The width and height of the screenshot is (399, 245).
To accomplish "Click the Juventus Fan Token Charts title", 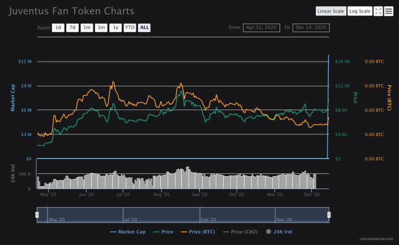I will (x=71, y=11).
